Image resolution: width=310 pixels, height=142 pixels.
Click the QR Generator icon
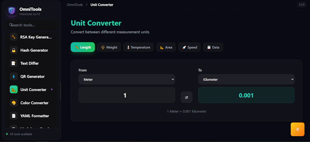(x=14, y=76)
